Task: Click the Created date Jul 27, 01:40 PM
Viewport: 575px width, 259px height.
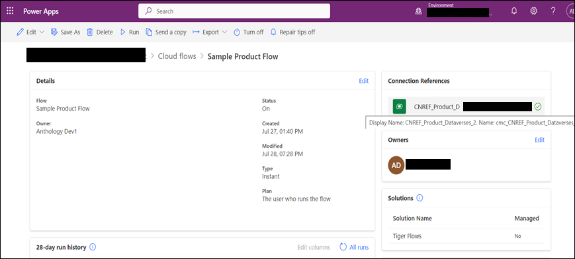Action: pos(283,131)
